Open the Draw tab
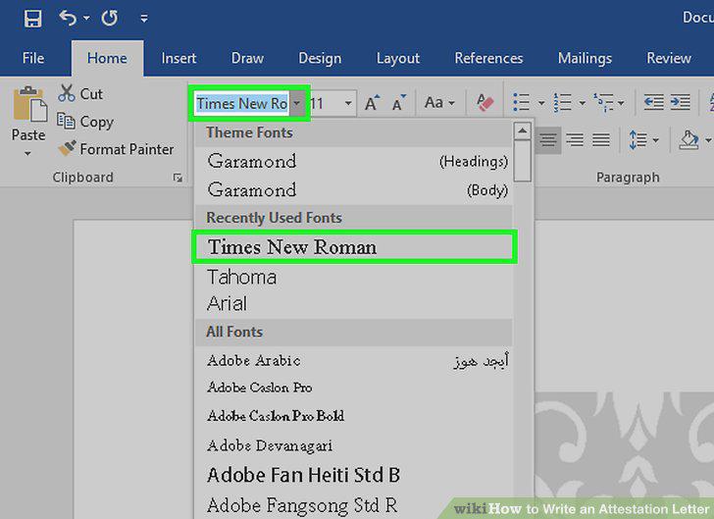 247,58
